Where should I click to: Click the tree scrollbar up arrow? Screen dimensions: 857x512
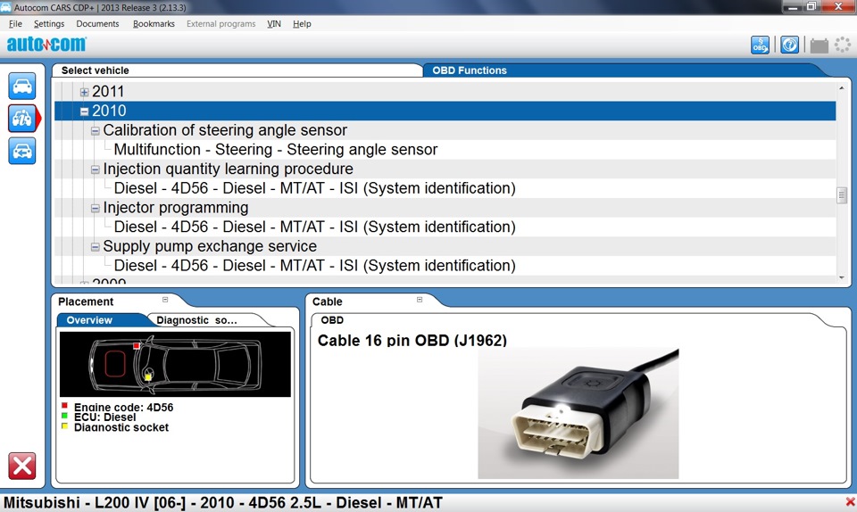842,88
